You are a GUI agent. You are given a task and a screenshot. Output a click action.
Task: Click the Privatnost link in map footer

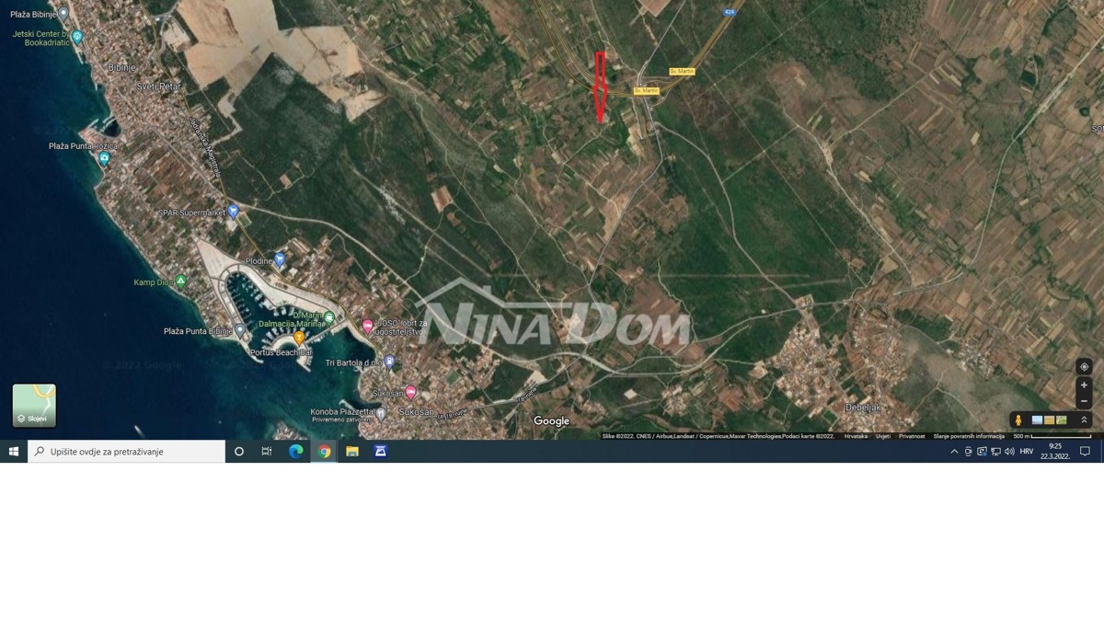point(911,436)
